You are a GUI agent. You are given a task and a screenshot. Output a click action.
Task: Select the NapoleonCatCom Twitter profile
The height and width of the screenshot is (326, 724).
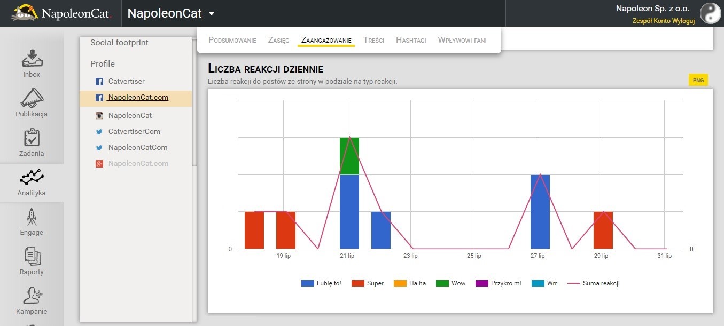[x=138, y=148]
